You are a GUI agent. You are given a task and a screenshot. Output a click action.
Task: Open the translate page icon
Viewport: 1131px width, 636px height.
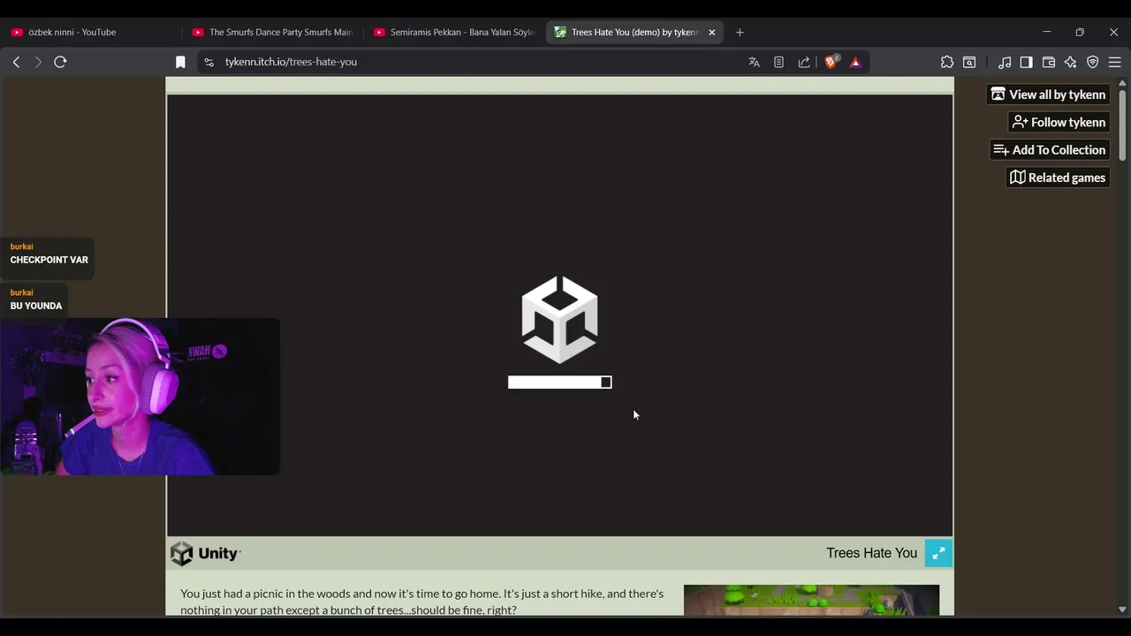point(754,62)
